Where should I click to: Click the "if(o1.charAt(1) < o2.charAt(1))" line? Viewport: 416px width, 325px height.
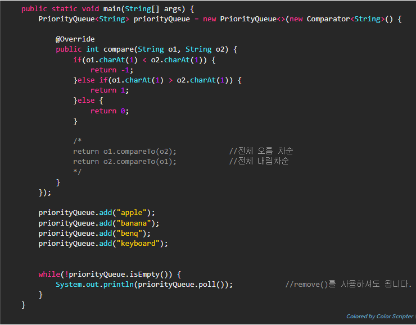point(144,60)
